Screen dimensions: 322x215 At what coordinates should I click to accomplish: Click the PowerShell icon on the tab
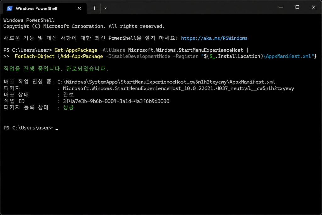9,8
